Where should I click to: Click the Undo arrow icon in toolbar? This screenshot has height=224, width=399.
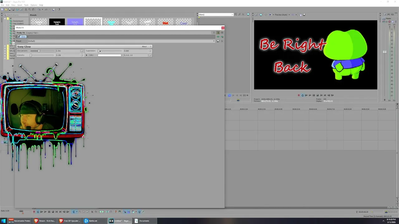click(x=39, y=9)
